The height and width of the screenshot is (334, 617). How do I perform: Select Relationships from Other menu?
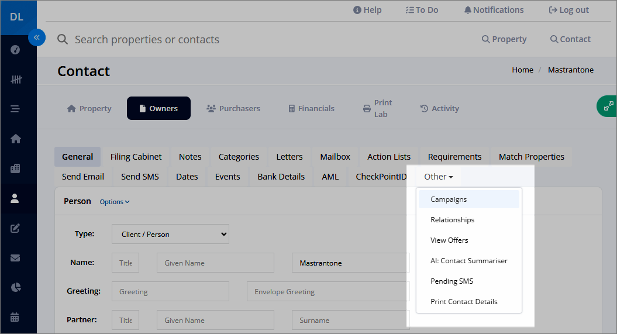click(x=469, y=219)
